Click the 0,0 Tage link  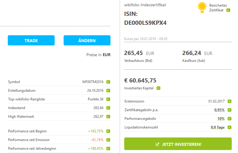(x=217, y=127)
